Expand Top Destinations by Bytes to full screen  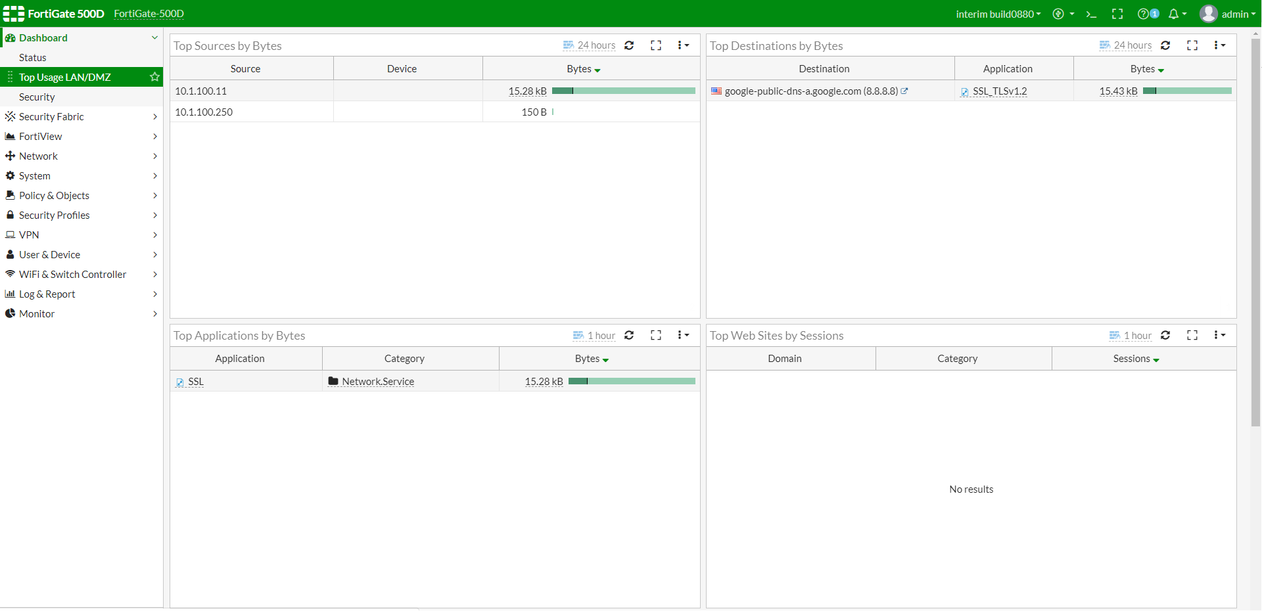click(1192, 45)
